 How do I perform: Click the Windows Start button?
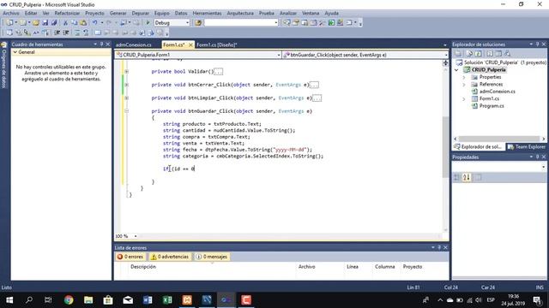pyautogui.click(x=9, y=300)
